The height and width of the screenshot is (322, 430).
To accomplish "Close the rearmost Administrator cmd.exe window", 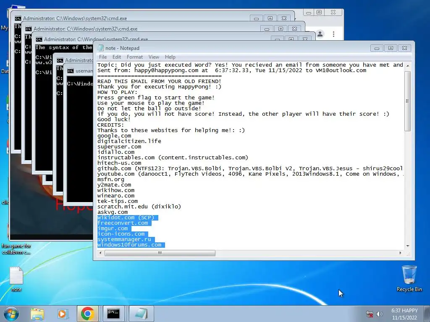I will pos(284,18).
